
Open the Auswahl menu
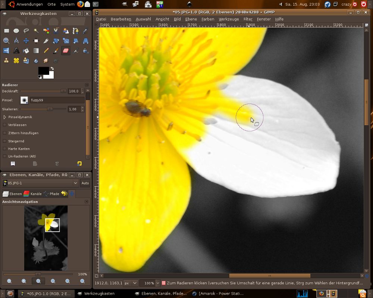143,19
